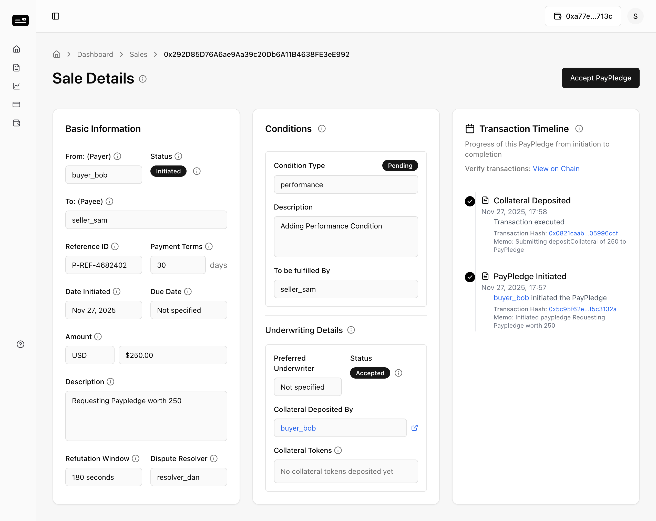Click the Collateral Deposited timeline checkmark
Image resolution: width=656 pixels, height=521 pixels.
(470, 201)
